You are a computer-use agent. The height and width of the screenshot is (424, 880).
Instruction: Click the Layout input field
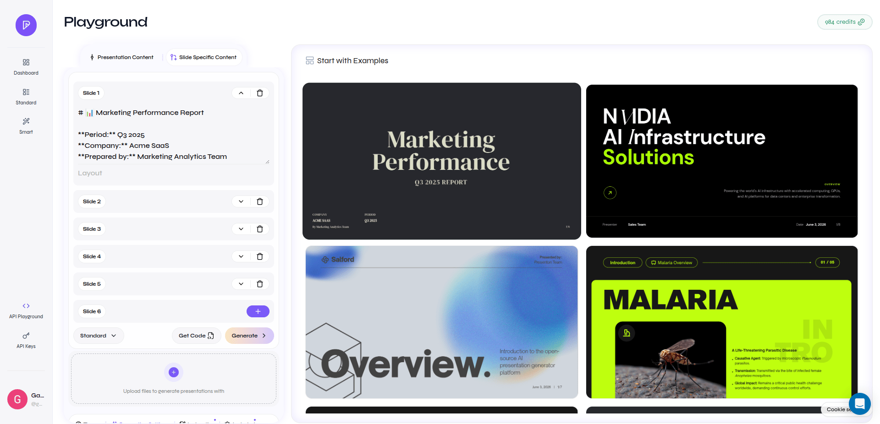click(x=174, y=173)
